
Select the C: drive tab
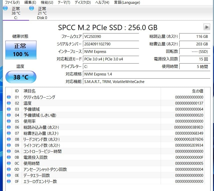[x=16, y=13]
